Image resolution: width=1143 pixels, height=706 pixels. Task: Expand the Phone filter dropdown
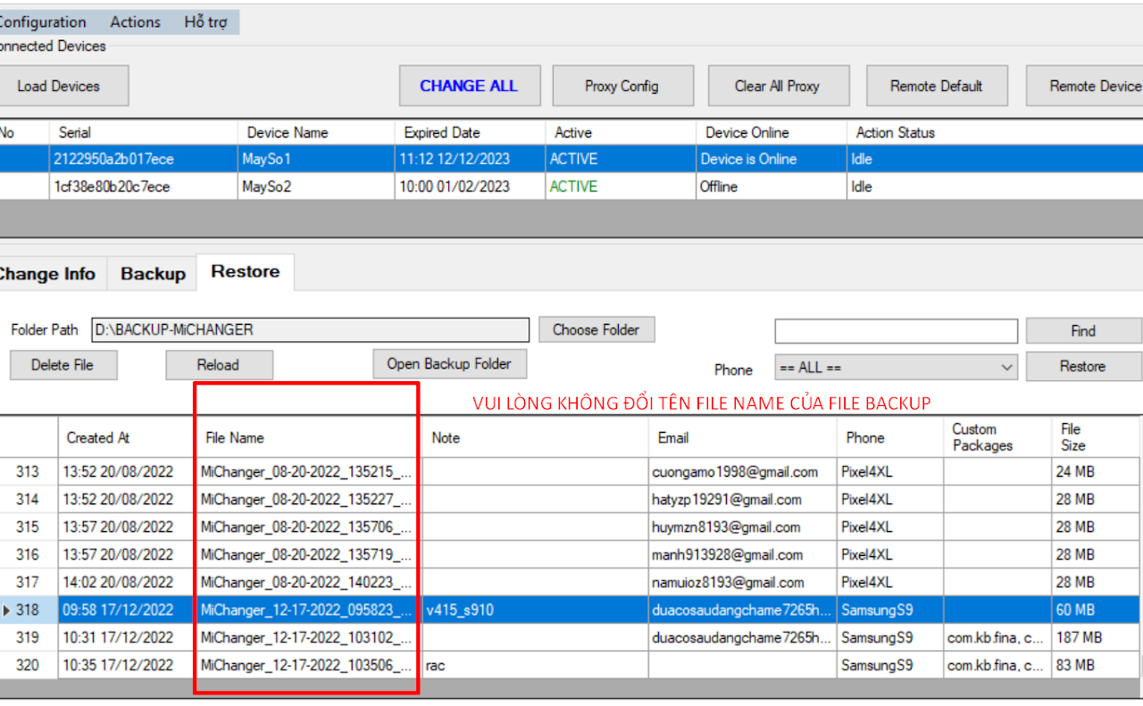click(x=896, y=368)
